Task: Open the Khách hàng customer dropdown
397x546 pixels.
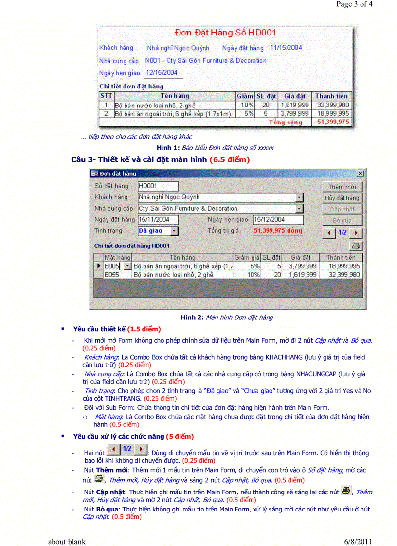Action: [298, 196]
